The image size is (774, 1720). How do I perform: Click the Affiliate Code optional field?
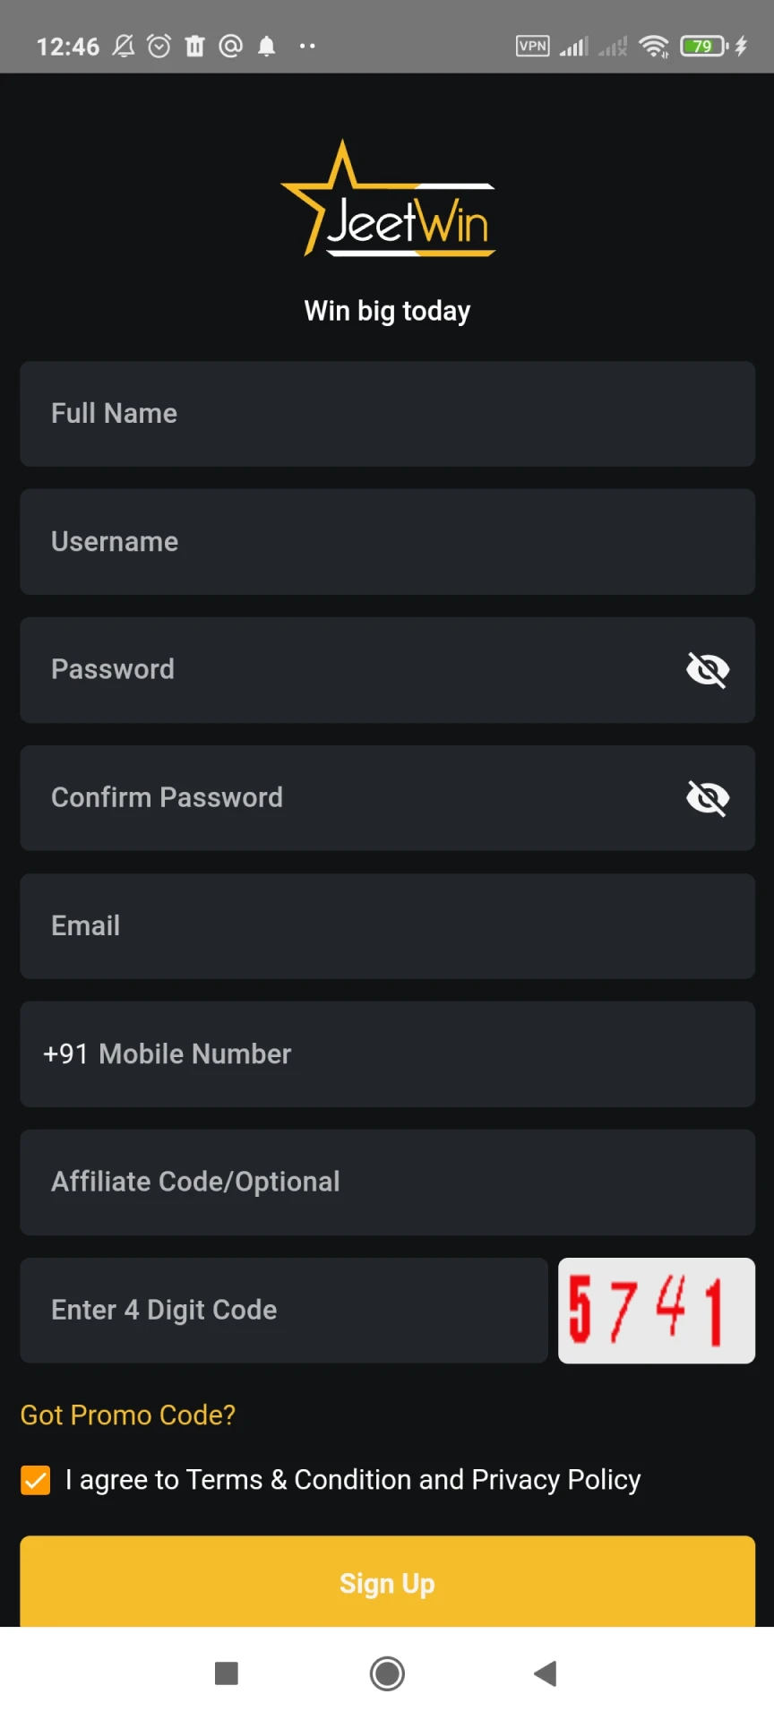coord(387,1182)
